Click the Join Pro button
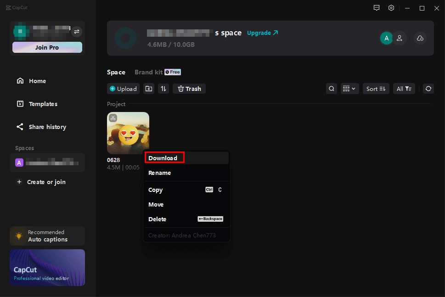Image resolution: width=445 pixels, height=297 pixels. pyautogui.click(x=47, y=47)
